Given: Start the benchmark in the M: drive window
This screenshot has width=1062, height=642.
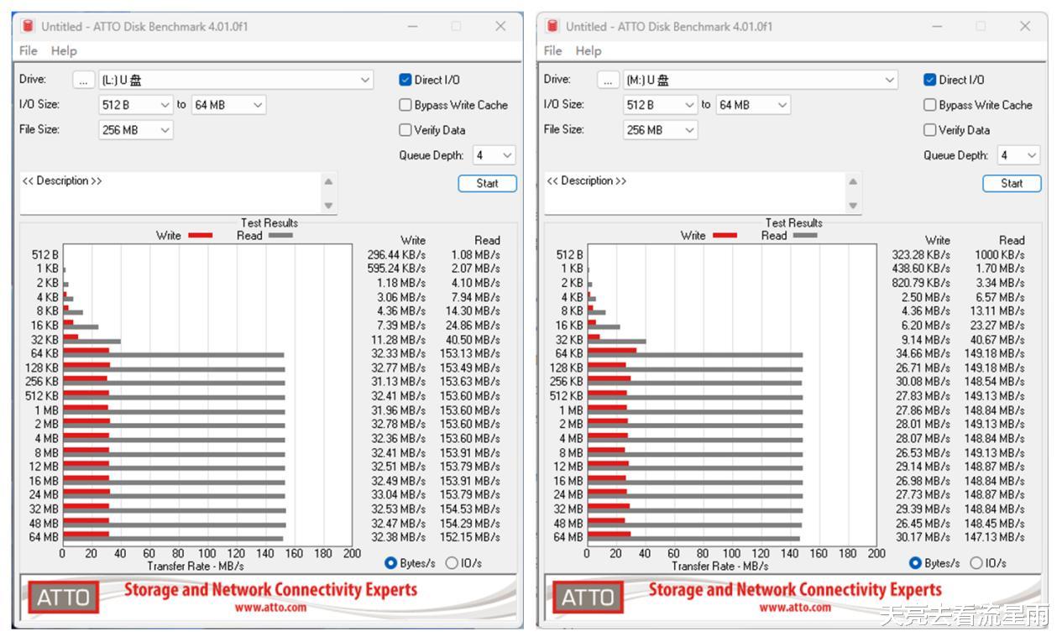Looking at the screenshot, I should coord(1012,183).
